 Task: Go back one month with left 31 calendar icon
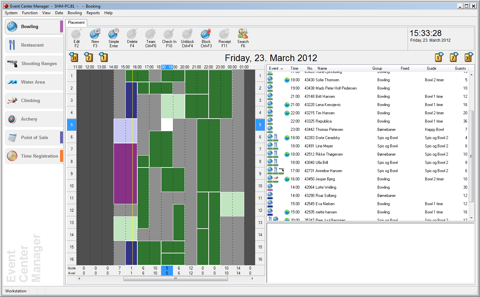74,57
